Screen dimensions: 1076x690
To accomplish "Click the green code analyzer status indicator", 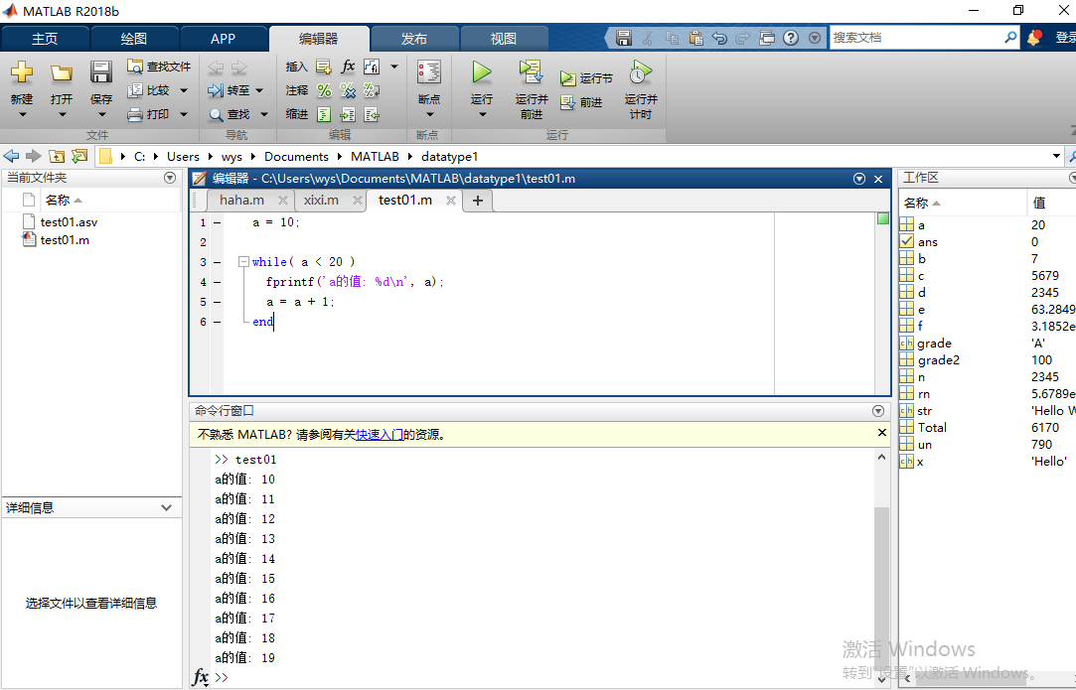I will (883, 218).
